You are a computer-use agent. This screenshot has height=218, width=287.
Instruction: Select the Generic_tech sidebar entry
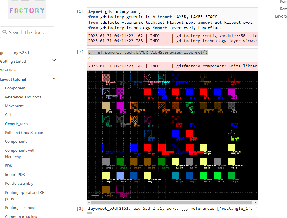click(16, 124)
